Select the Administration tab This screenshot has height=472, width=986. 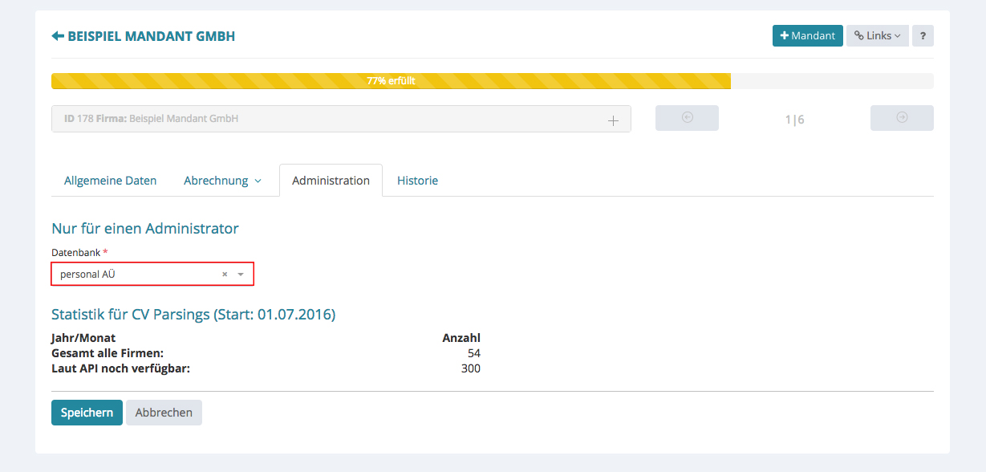[331, 181]
